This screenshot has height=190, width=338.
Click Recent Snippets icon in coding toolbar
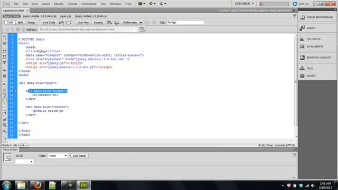coord(5,125)
